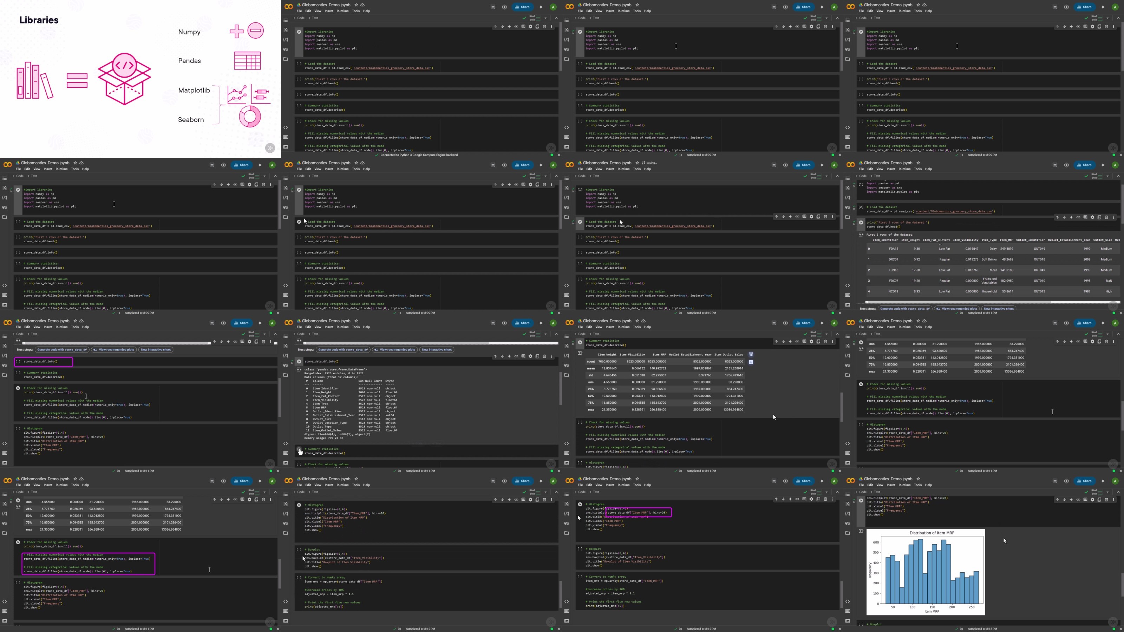Image resolution: width=1124 pixels, height=632 pixels.
Task: Run Load the dataset cell in Saving frame
Action: tap(580, 222)
